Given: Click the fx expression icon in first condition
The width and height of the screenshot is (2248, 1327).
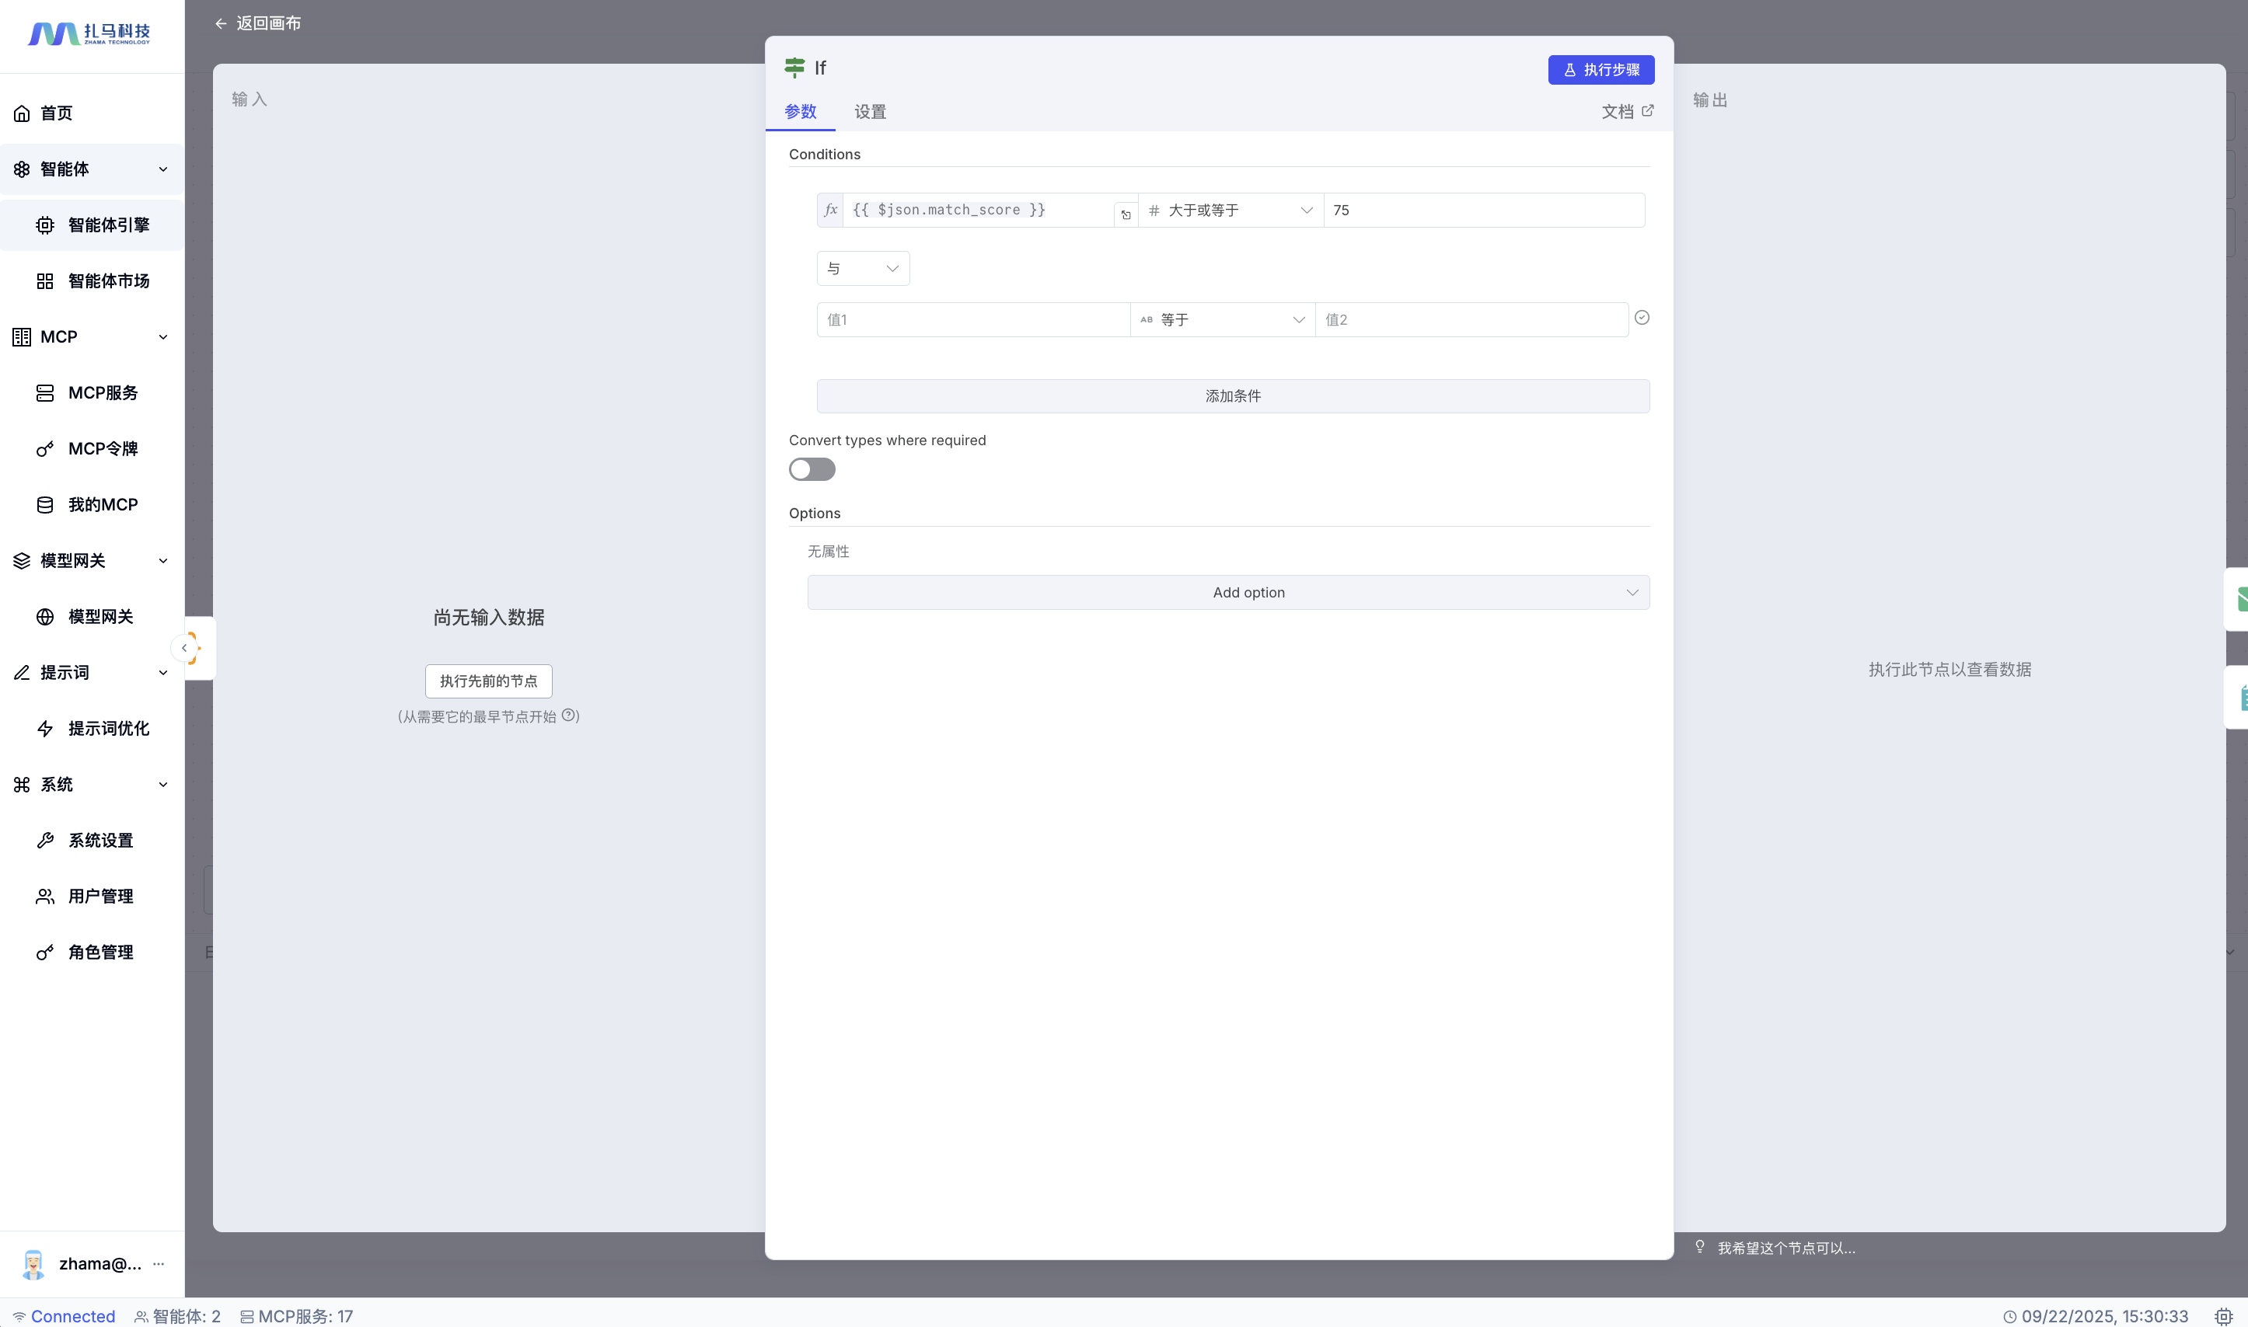Looking at the screenshot, I should tap(830, 209).
